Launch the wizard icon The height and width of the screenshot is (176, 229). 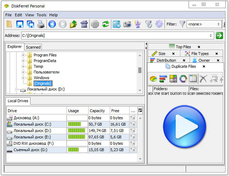pyautogui.click(x=138, y=24)
